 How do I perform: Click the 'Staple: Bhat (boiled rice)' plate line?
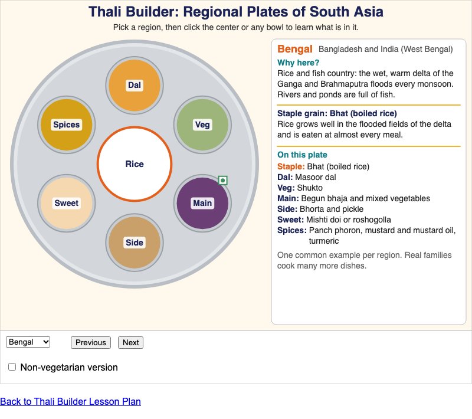click(x=323, y=166)
